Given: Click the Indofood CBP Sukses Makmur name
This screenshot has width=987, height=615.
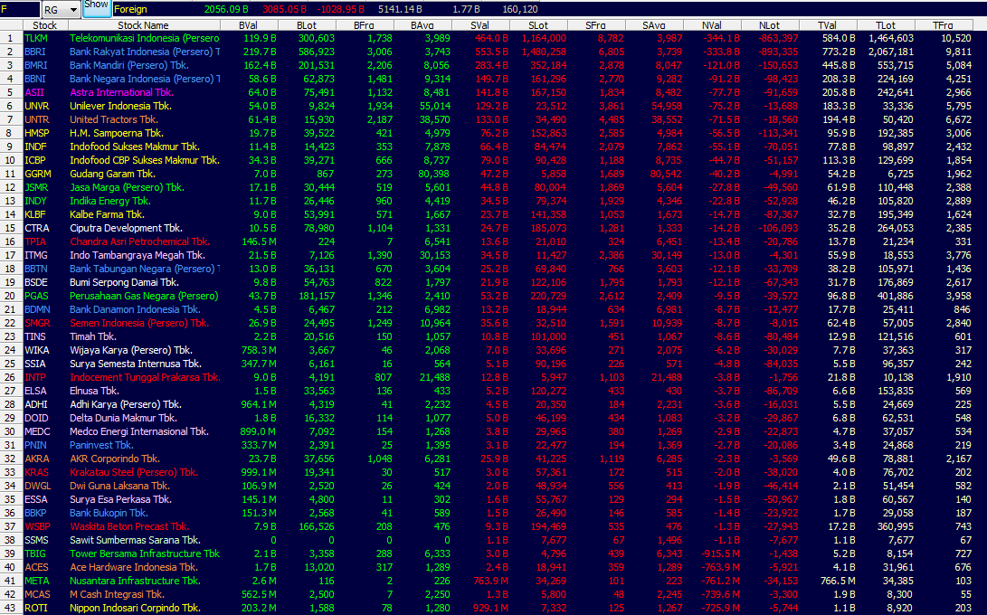Looking at the screenshot, I should point(145,160).
